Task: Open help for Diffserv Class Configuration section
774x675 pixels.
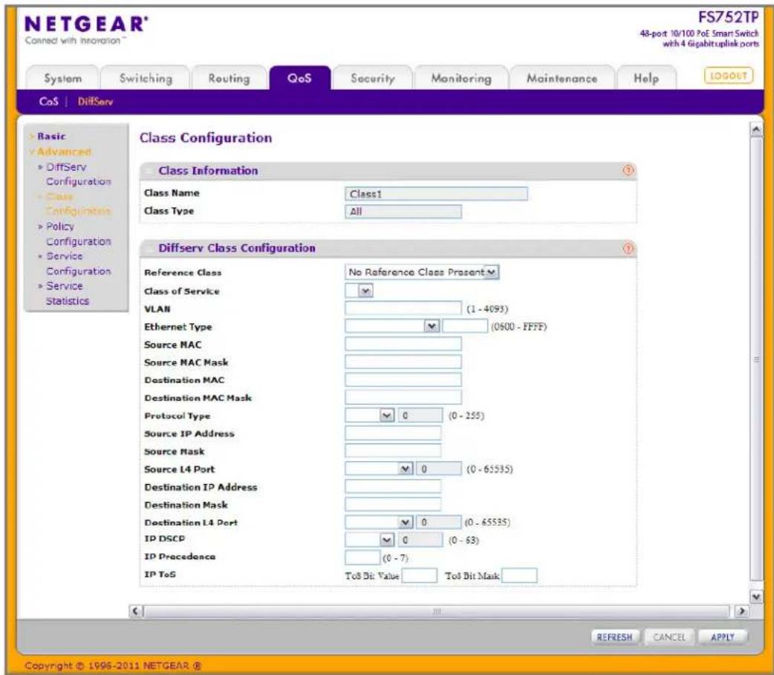Action: point(628,248)
